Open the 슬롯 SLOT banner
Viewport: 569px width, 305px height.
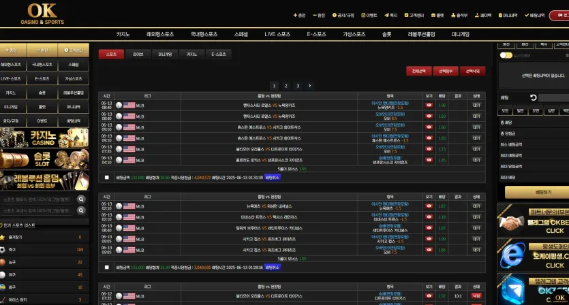pos(44,159)
